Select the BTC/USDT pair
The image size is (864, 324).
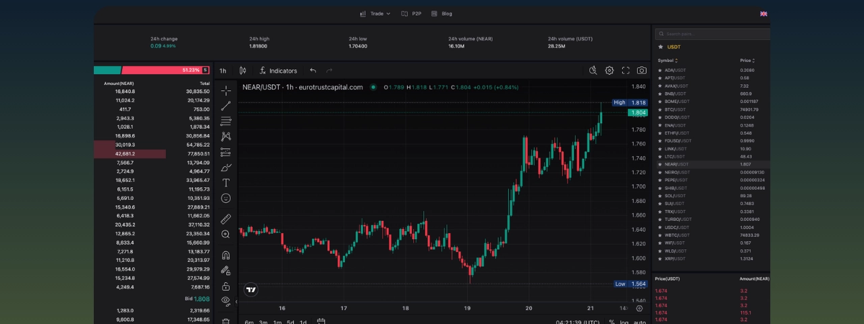712,109
